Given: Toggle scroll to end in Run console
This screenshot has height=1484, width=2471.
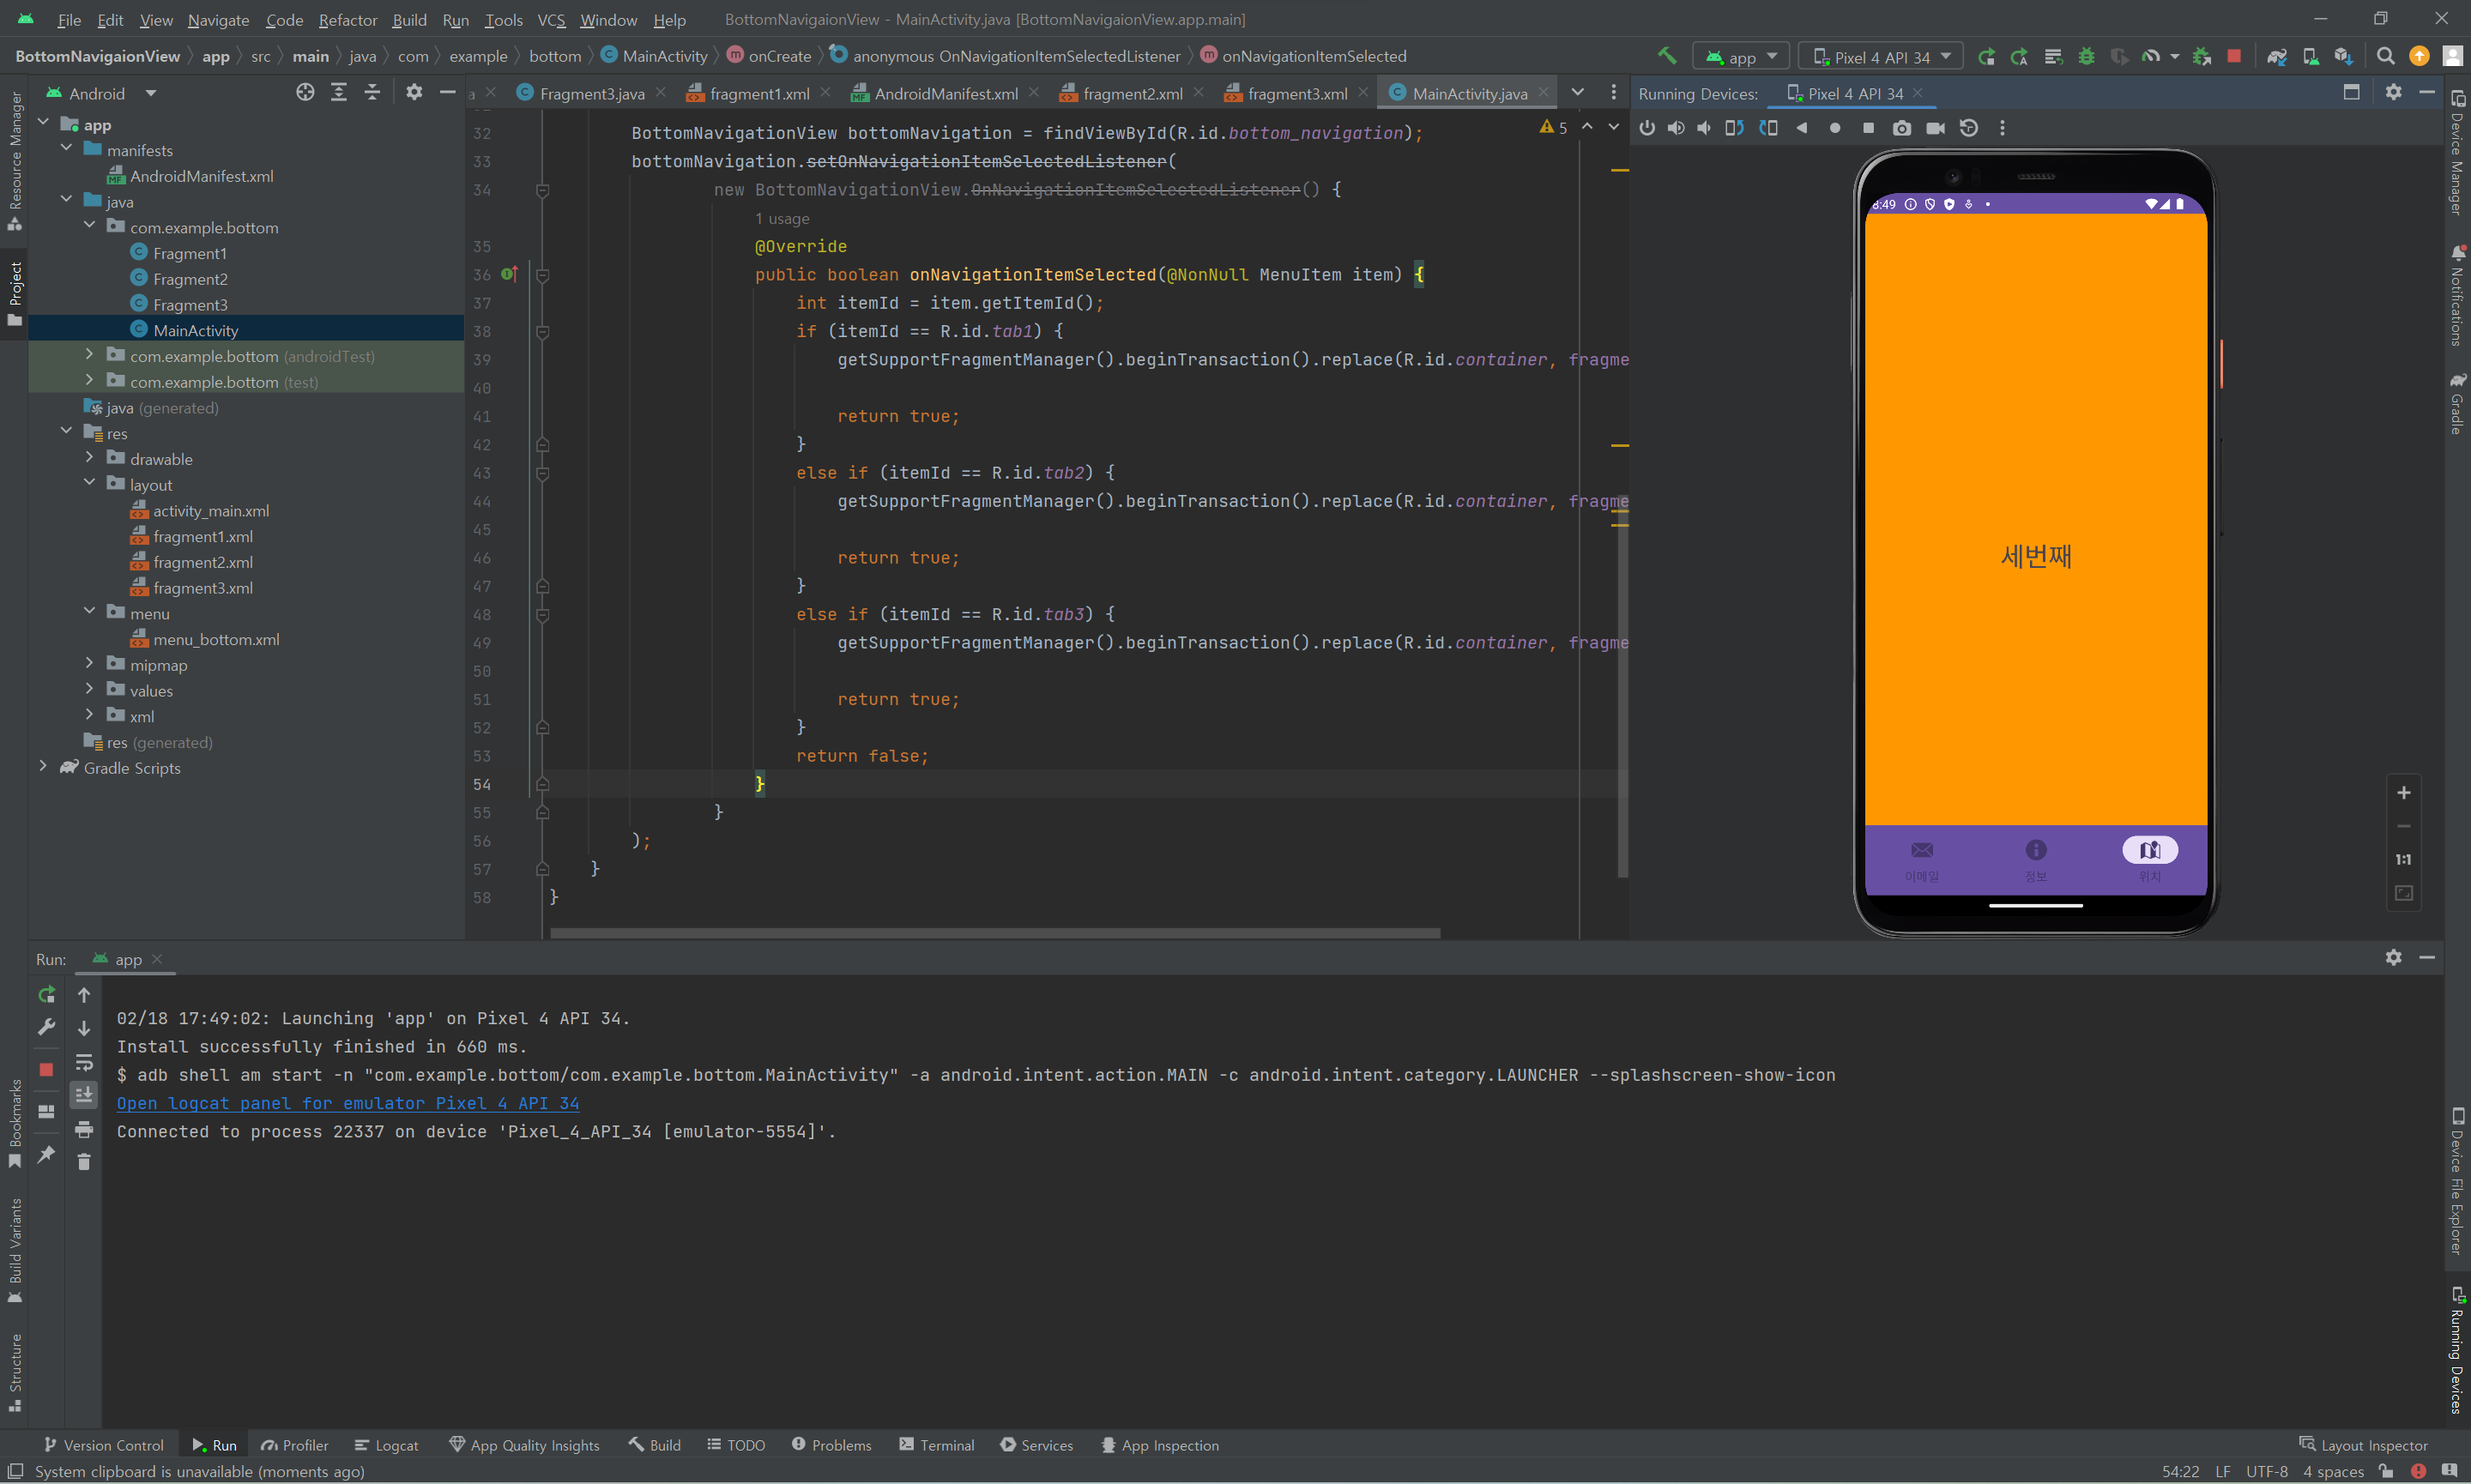Looking at the screenshot, I should pos(84,1095).
